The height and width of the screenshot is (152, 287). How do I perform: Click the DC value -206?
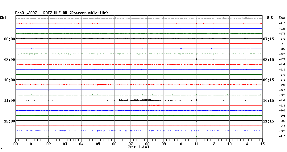point(282,90)
